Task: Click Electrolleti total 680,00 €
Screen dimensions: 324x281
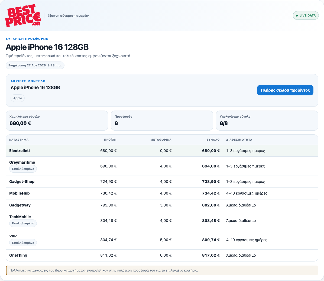Action: click(211, 151)
